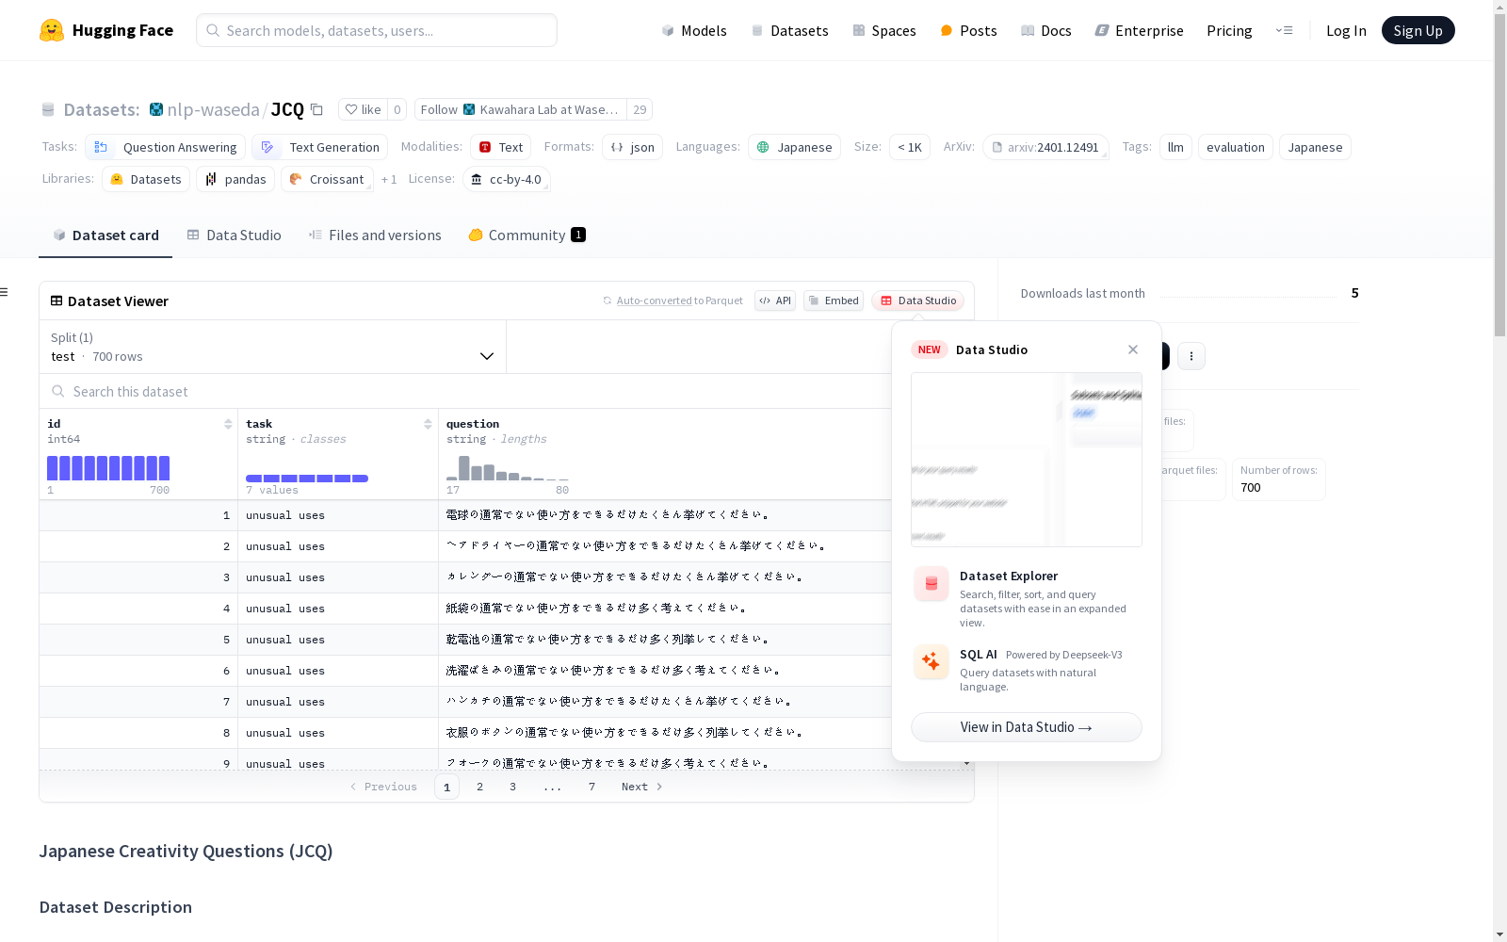Go to page 3 of the dataset
1507x942 pixels.
(x=513, y=787)
